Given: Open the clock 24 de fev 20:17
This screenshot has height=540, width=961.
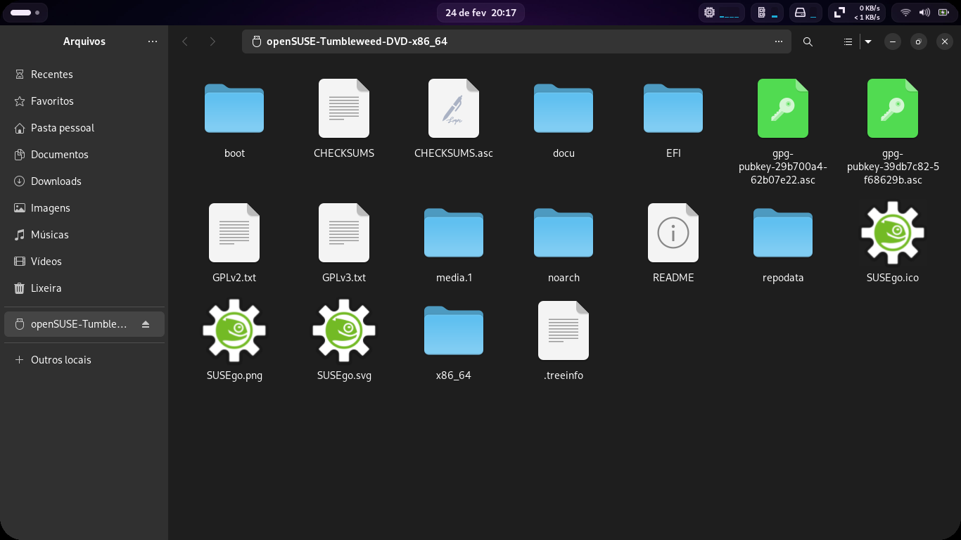Looking at the screenshot, I should tap(480, 13).
